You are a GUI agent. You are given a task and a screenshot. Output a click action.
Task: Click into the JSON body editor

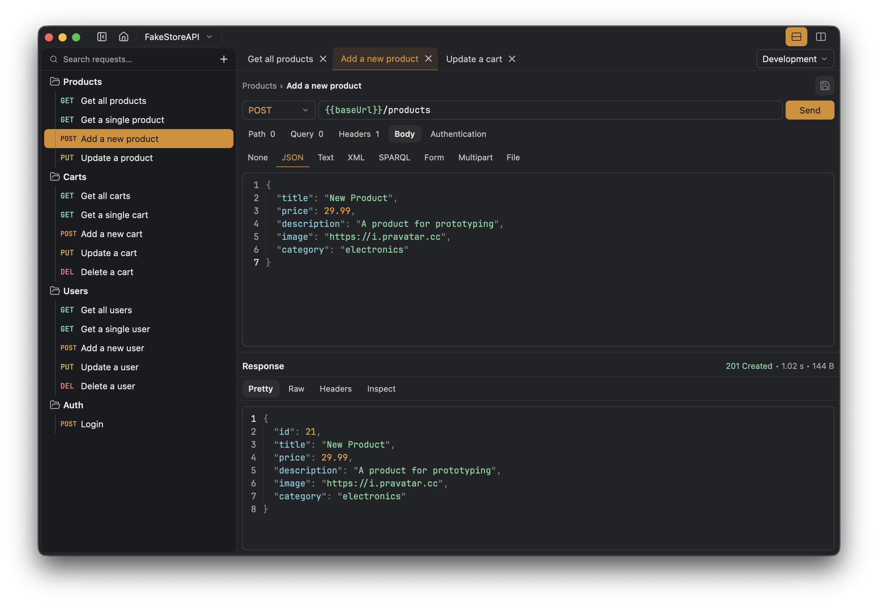click(x=538, y=259)
